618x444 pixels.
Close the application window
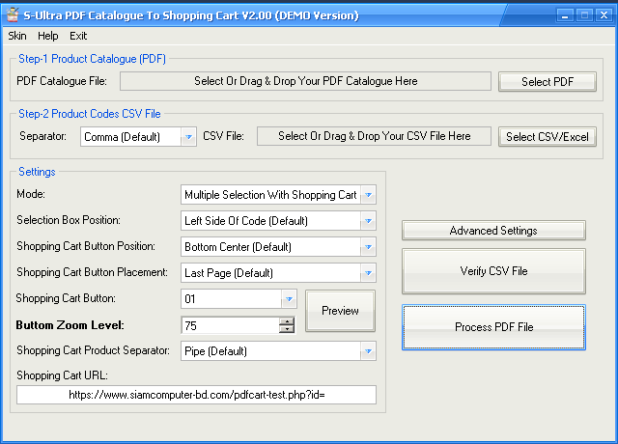tap(604, 15)
